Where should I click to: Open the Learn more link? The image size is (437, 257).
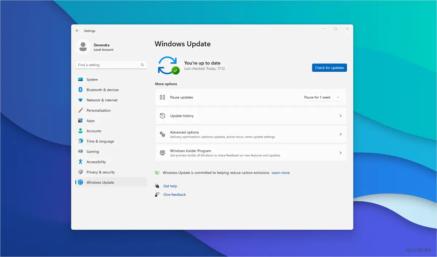click(x=280, y=173)
